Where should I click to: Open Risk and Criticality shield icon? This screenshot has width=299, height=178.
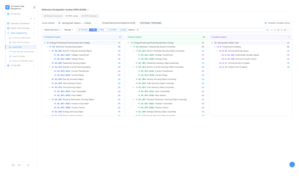pos(10,61)
